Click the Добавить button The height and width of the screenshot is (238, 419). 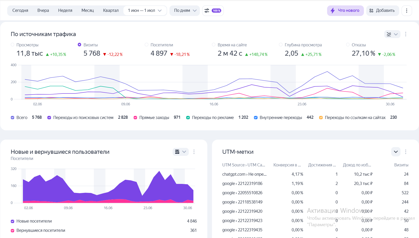[x=382, y=11]
